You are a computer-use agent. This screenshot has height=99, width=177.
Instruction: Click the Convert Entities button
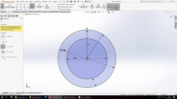39,6
